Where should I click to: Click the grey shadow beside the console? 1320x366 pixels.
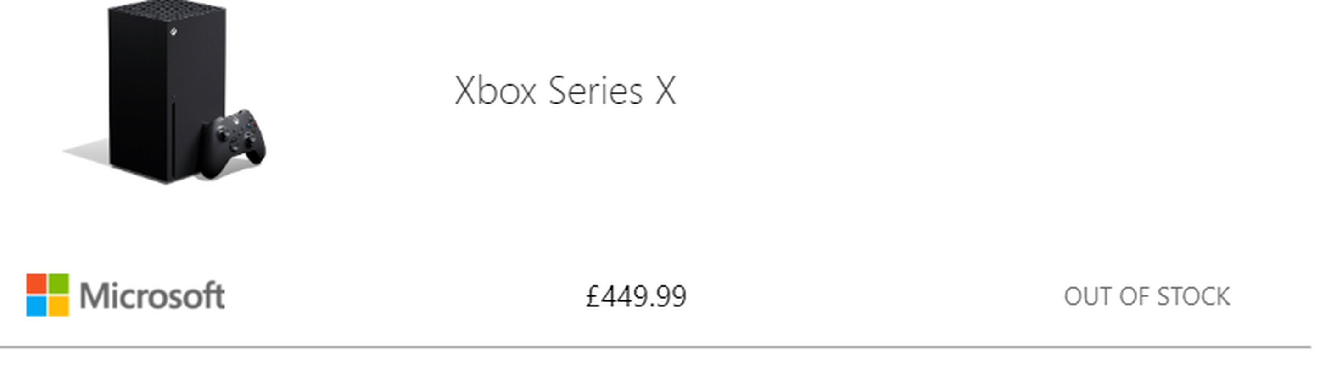pos(86,153)
